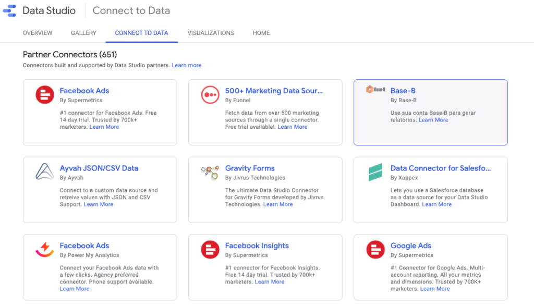Viewport: 534px width, 307px height.
Task: Click Learn More in Base-B card
Action: [x=433, y=120]
